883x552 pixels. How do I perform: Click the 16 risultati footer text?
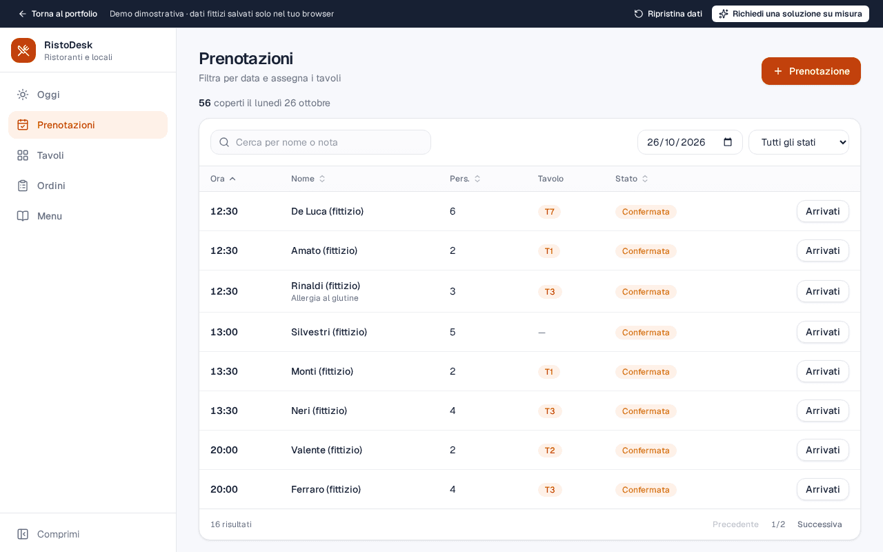point(231,524)
